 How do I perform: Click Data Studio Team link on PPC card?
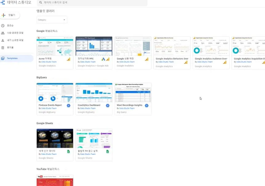[x=88, y=62]
